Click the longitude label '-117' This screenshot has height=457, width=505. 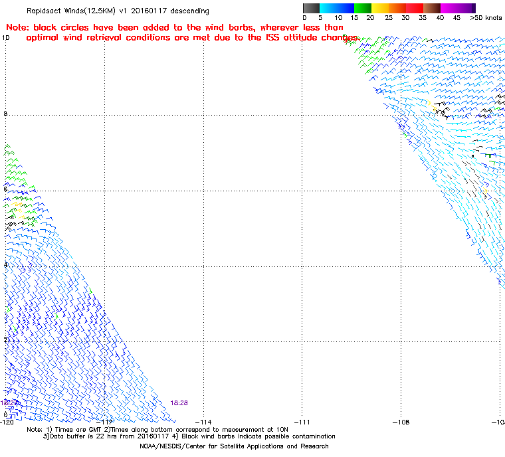coord(105,422)
